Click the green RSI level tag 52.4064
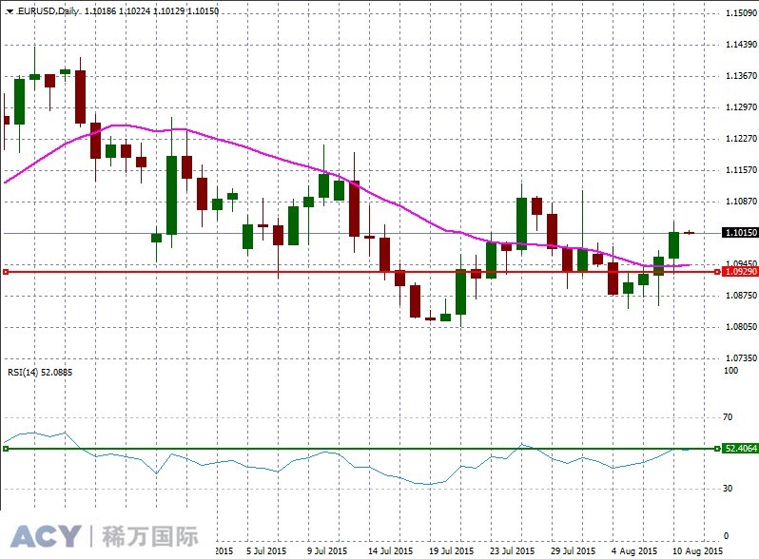759x559 pixels. pos(741,449)
